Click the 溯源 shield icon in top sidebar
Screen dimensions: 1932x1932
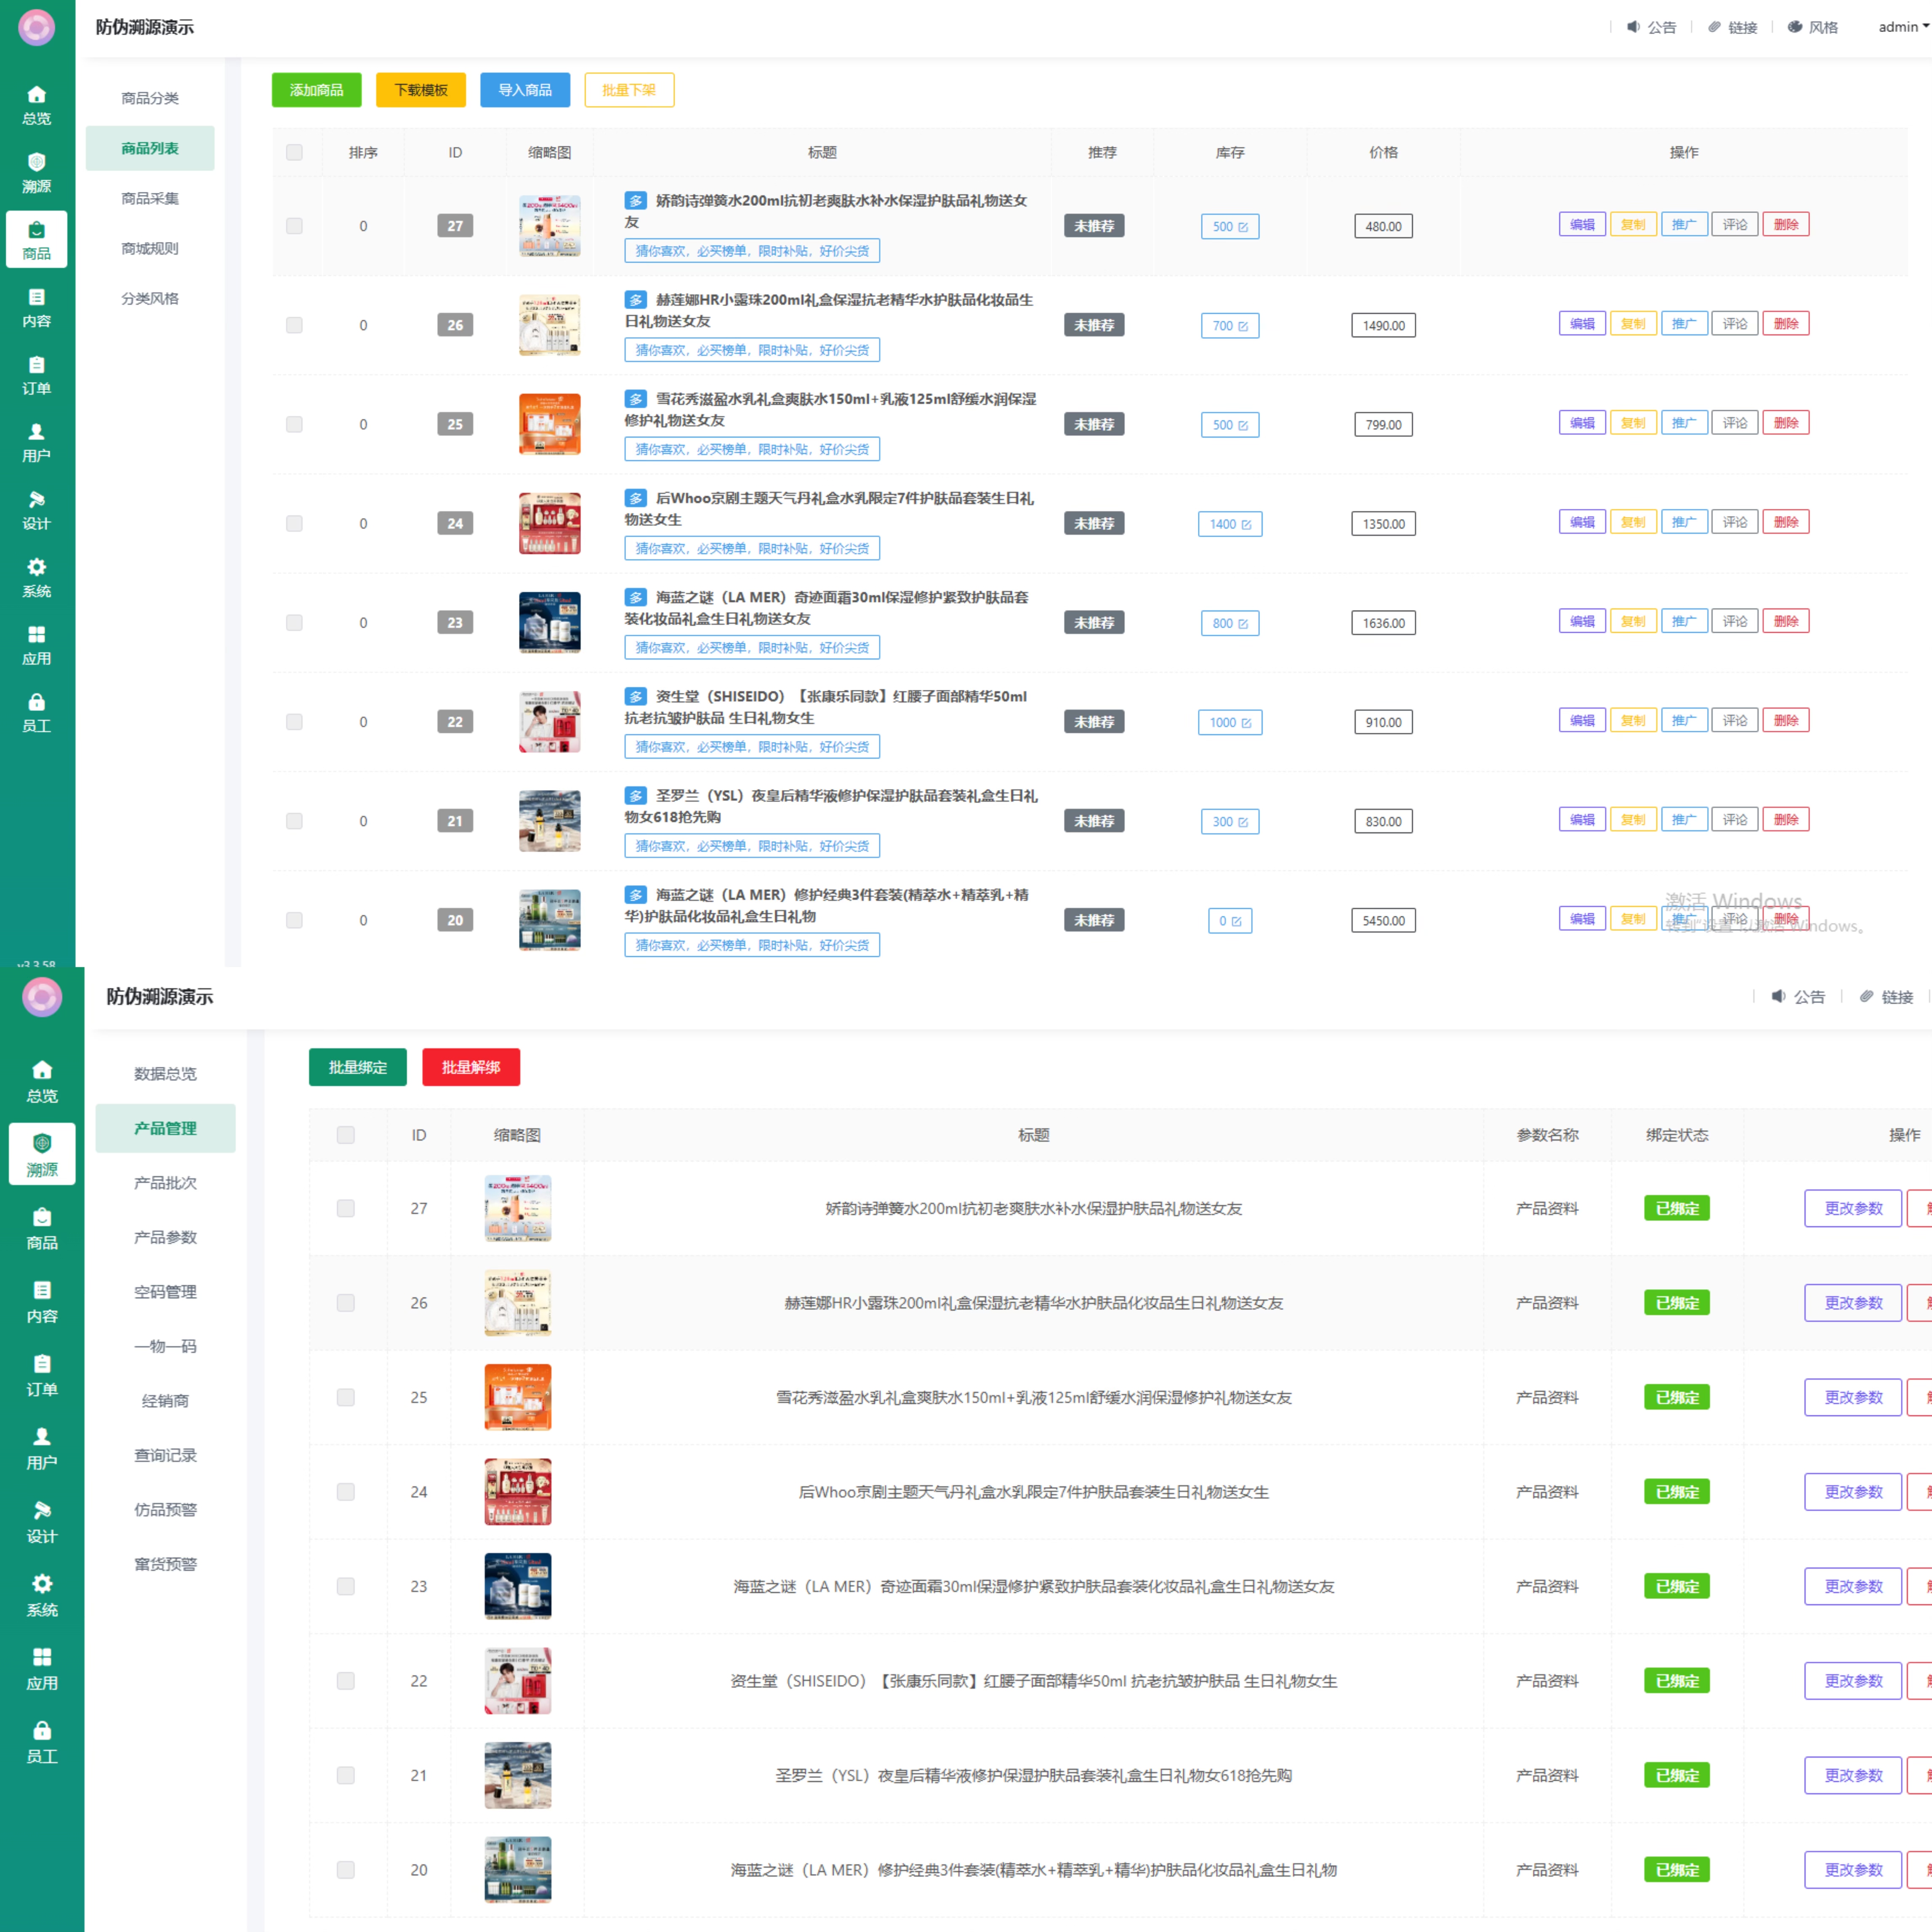click(x=37, y=162)
